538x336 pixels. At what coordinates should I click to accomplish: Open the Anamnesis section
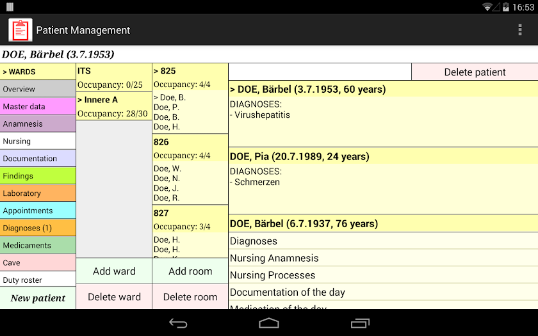[x=38, y=124]
